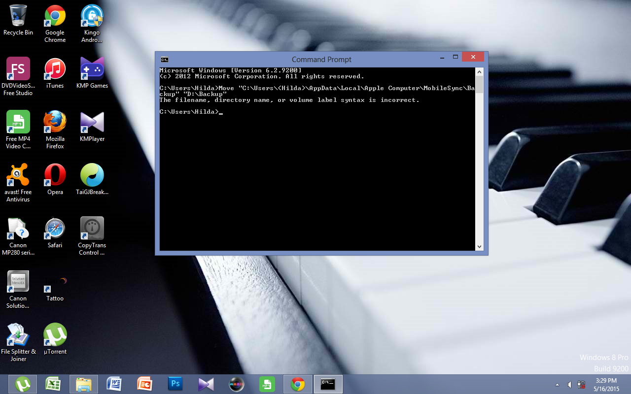Click the Command Prompt taskbar button

328,384
